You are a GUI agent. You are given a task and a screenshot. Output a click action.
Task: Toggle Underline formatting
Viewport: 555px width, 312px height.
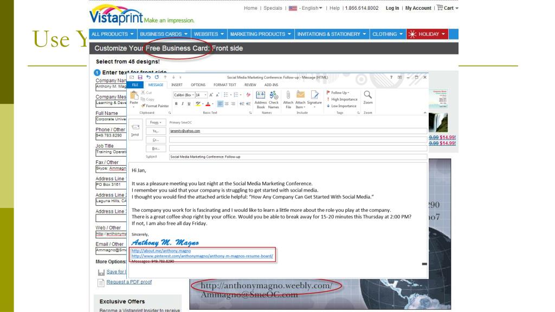tap(189, 103)
